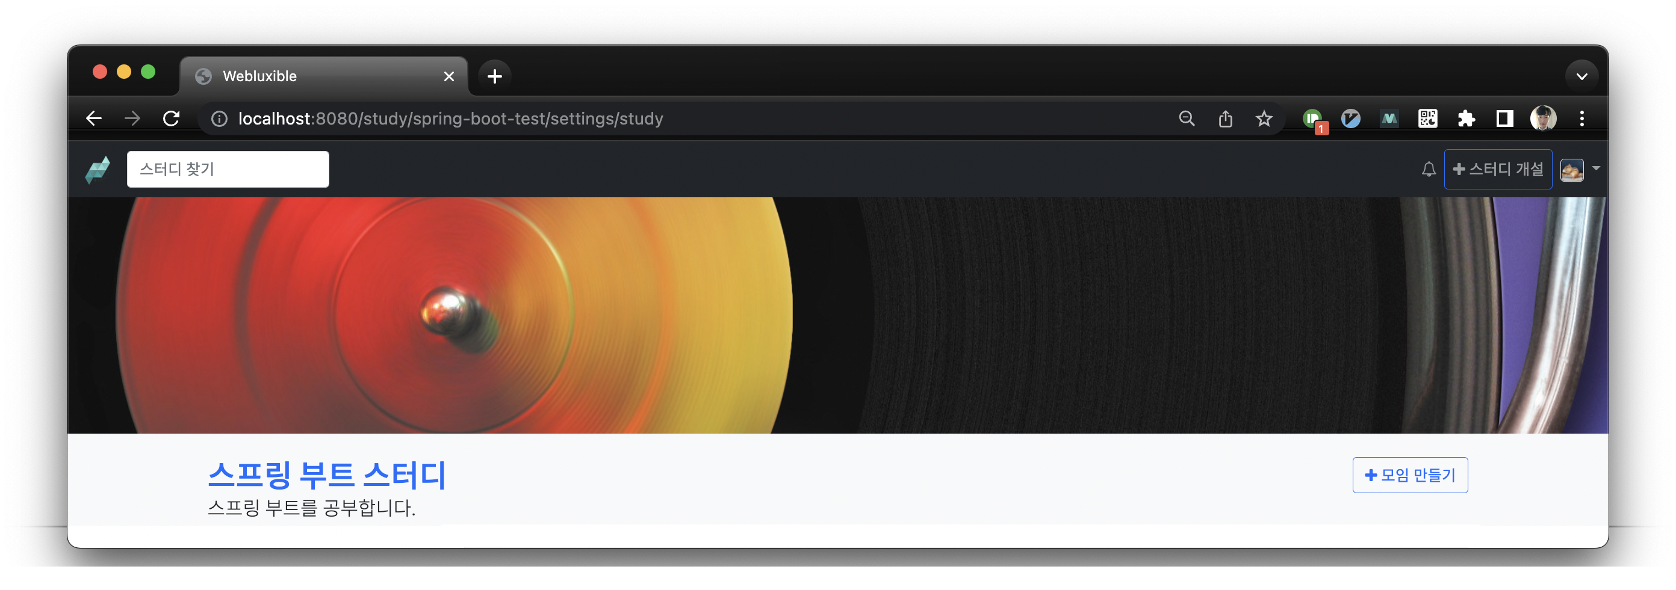This screenshot has height=590, width=1676.
Task: View site information icon beside URL
Action: (219, 118)
